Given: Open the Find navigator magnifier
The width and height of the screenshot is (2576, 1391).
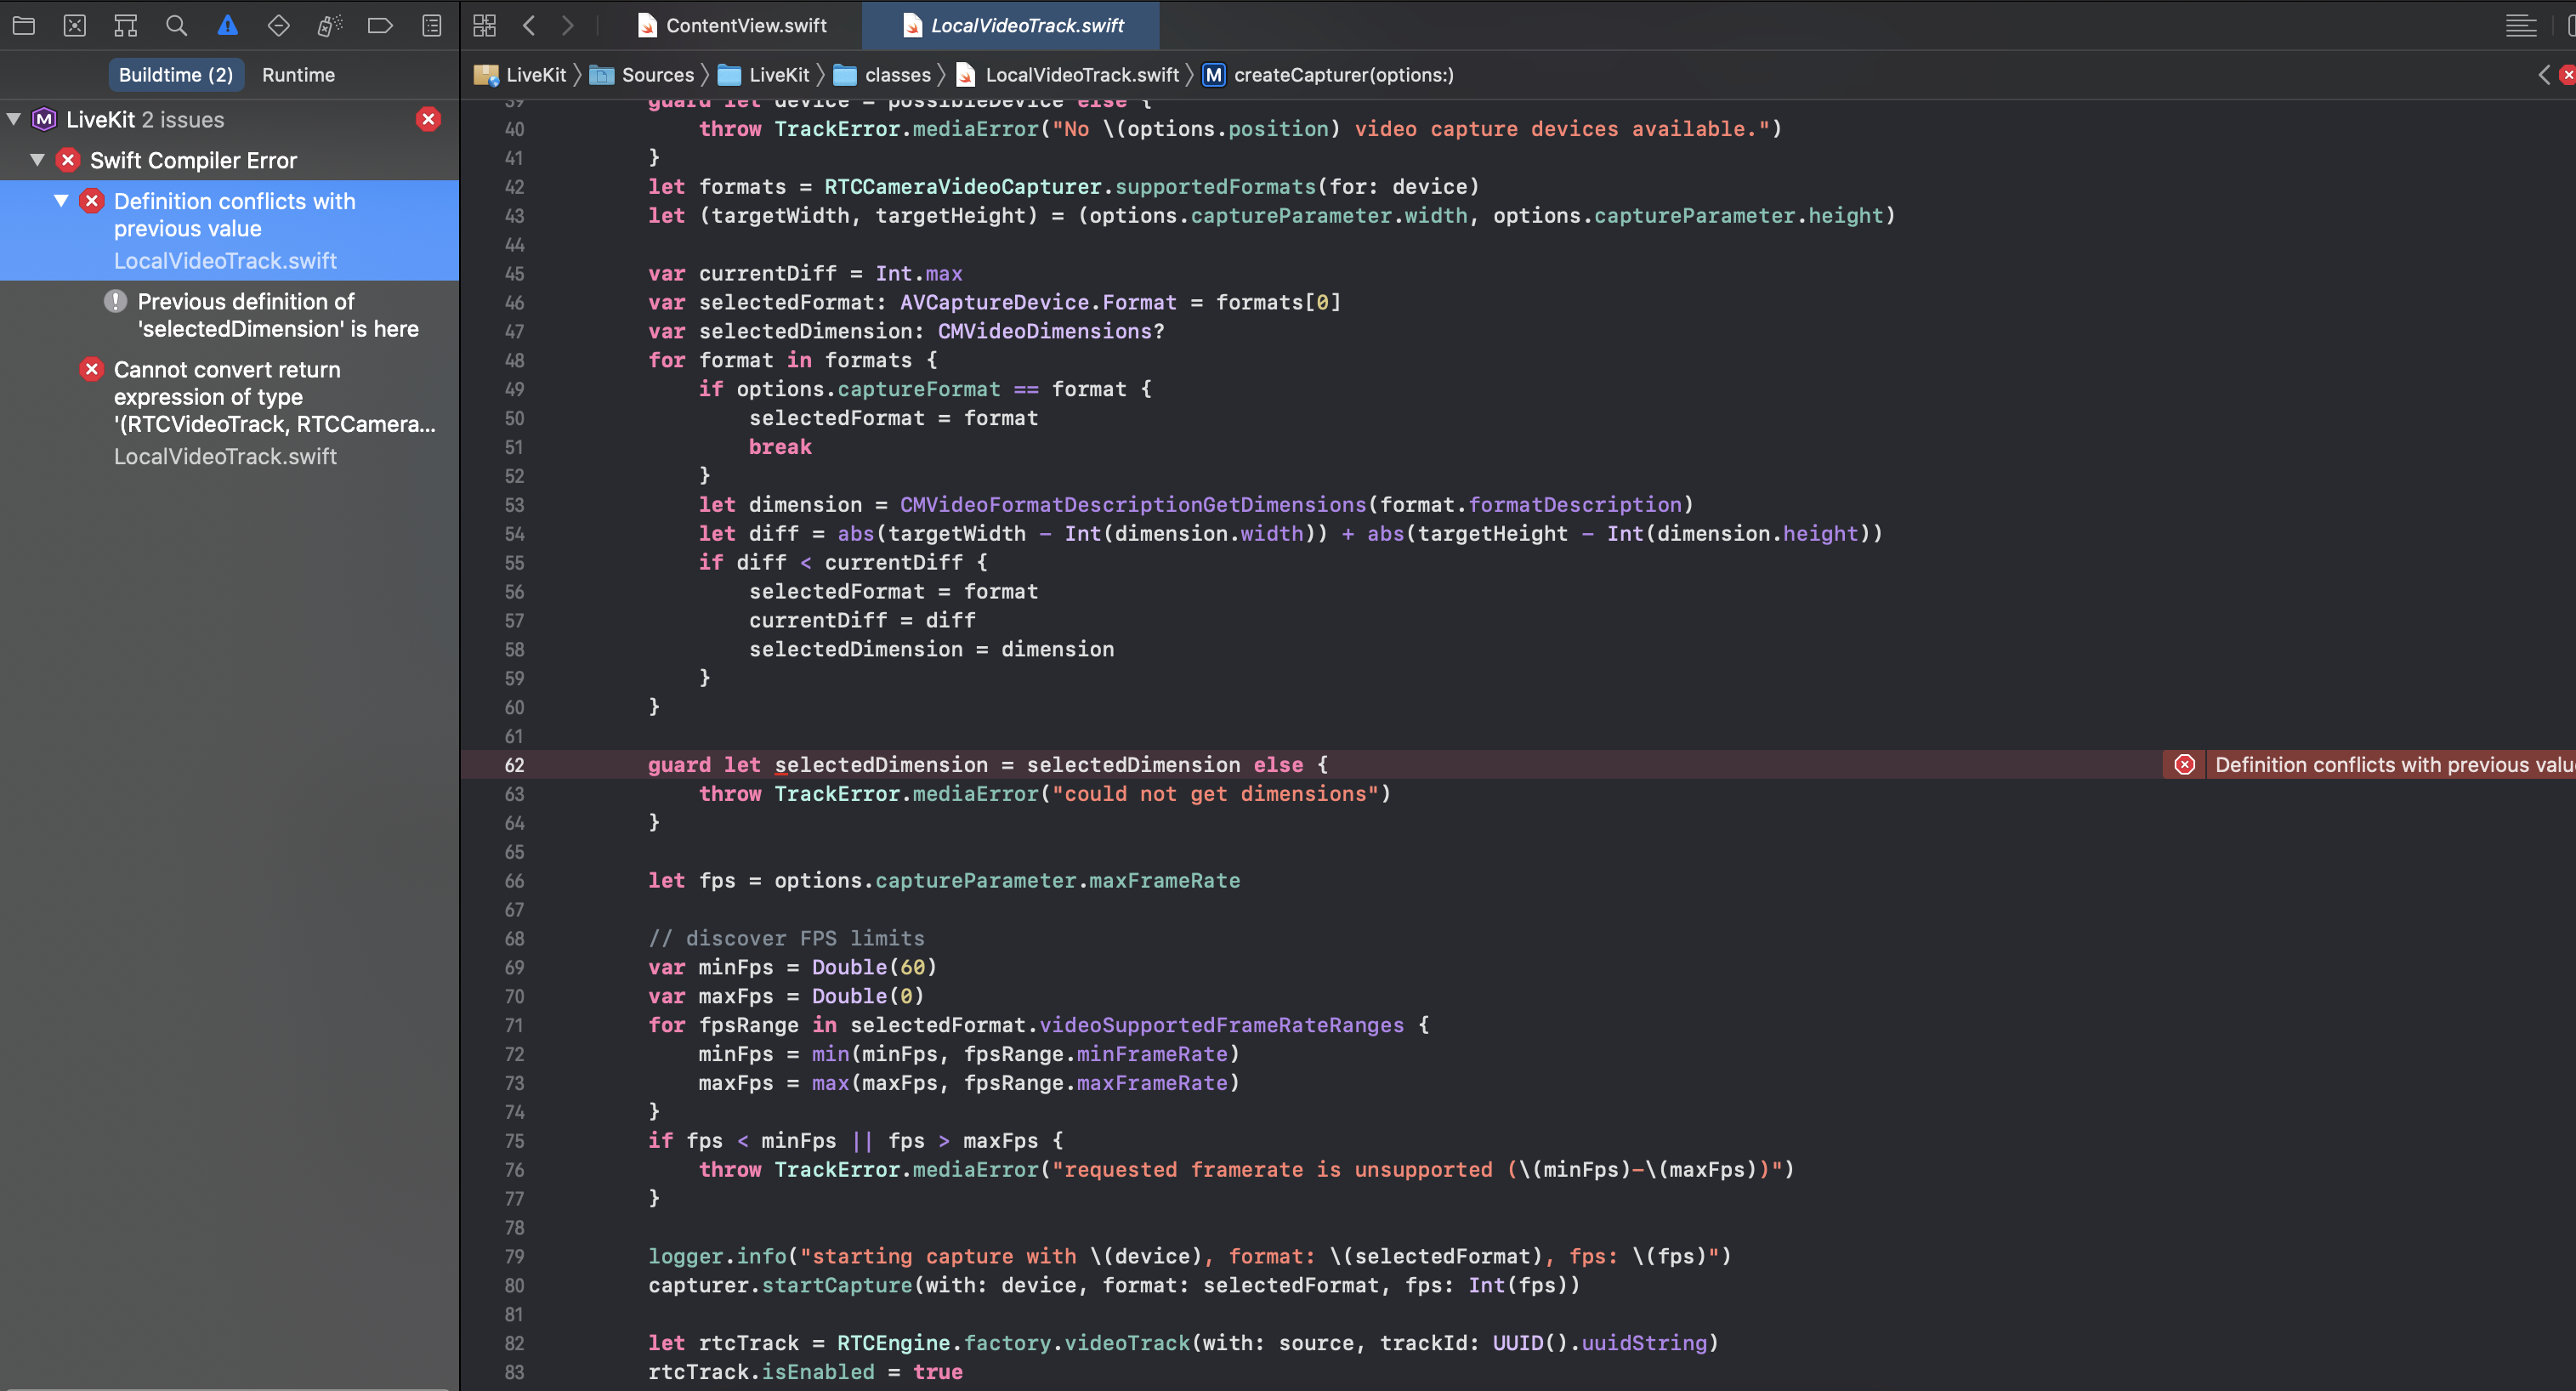Looking at the screenshot, I should 177,25.
